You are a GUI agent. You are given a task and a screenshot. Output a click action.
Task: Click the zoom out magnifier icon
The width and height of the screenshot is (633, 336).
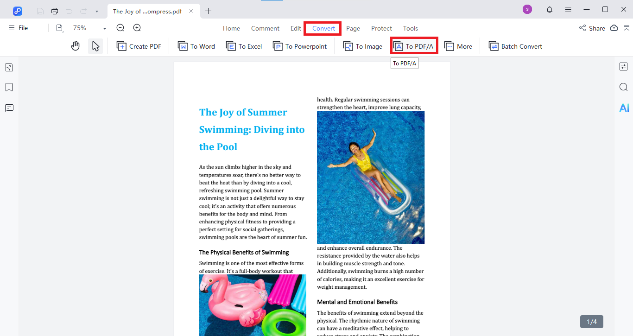[120, 27]
